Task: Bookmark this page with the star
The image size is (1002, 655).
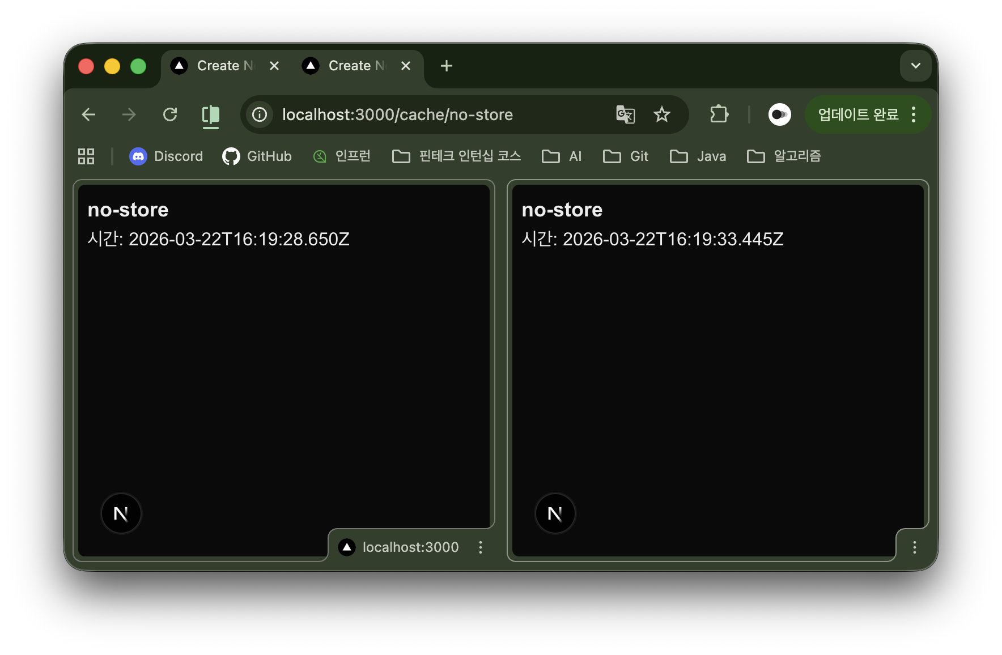Action: click(661, 115)
